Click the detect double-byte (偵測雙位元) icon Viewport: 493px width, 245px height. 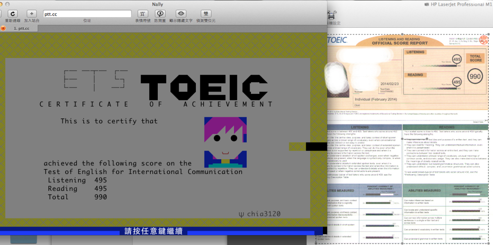point(205,14)
